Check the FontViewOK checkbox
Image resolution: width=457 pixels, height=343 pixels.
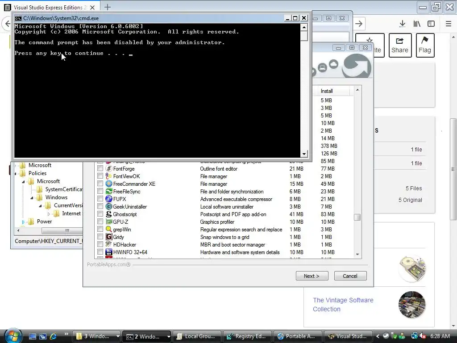pos(100,176)
